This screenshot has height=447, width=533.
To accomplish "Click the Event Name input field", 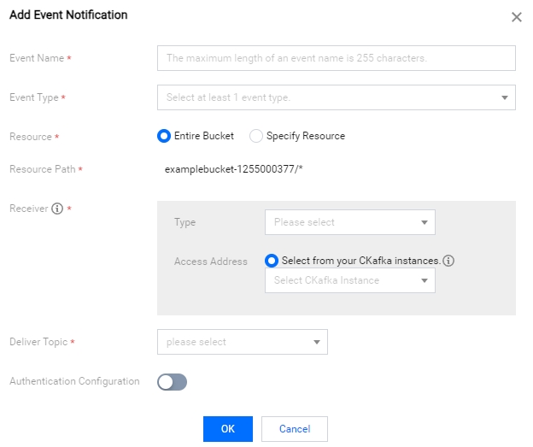I will pos(337,58).
